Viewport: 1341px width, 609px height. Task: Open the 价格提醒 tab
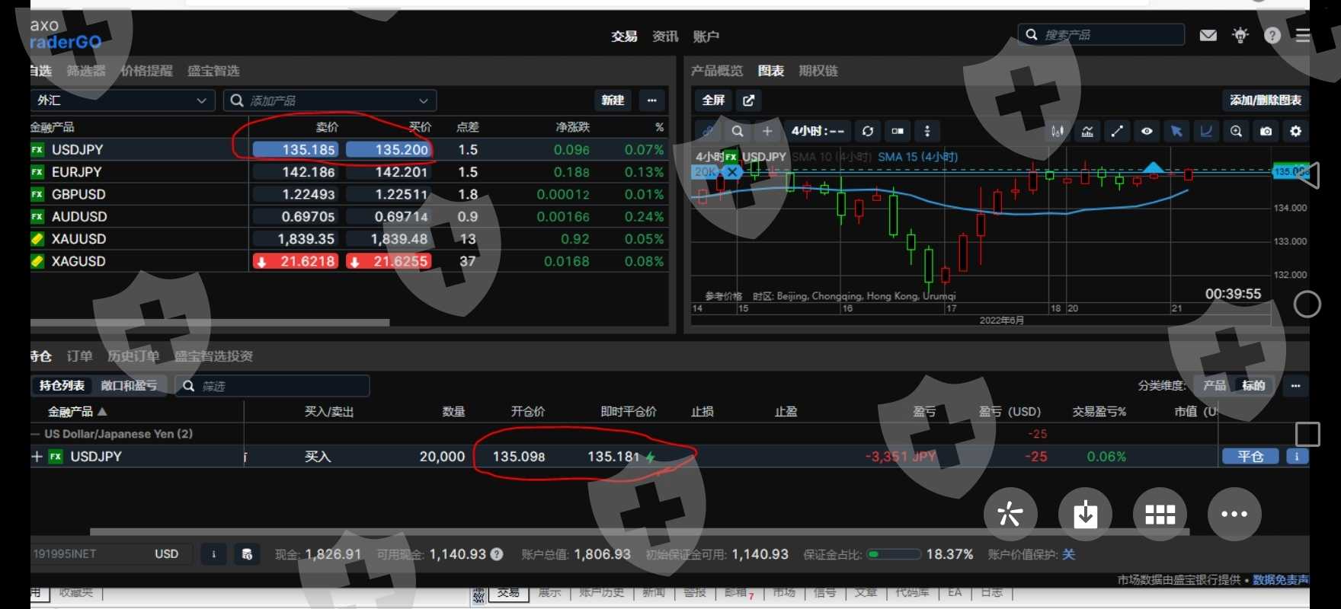coord(146,71)
